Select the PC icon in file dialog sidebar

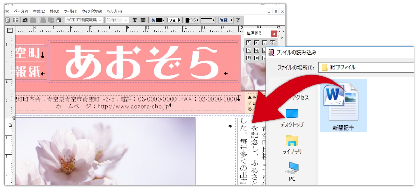292,172
